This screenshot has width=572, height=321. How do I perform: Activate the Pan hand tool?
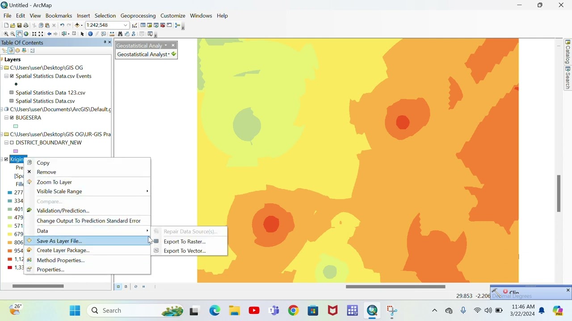[x=19, y=34]
